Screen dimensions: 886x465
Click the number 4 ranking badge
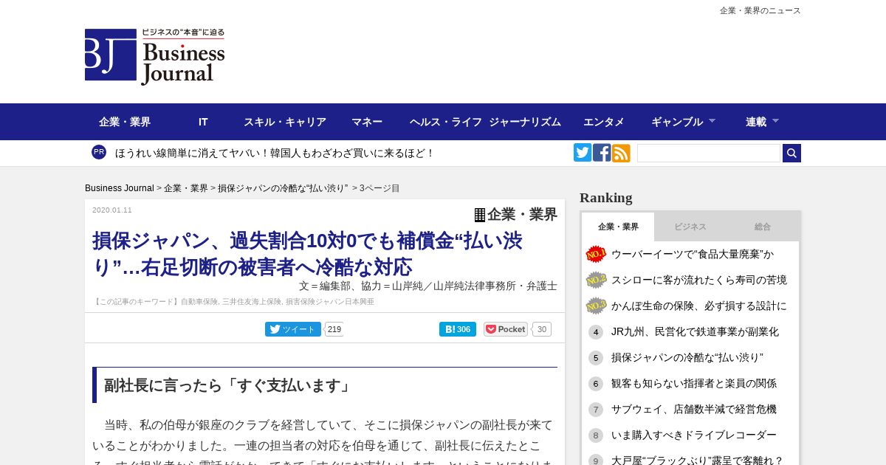[x=596, y=332]
